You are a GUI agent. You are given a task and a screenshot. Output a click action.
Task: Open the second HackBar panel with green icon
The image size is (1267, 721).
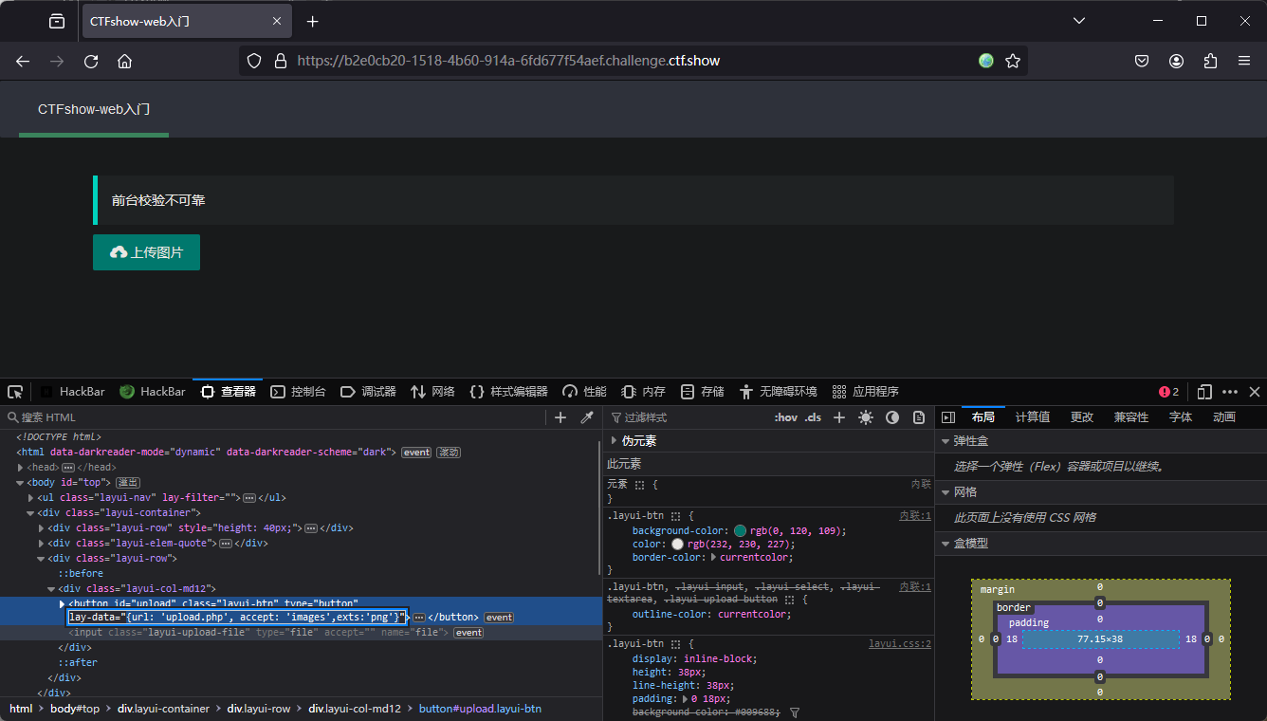tap(152, 392)
